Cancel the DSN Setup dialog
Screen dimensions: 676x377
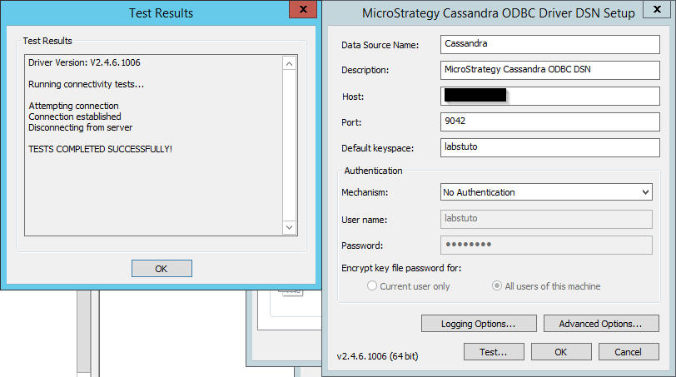click(x=628, y=352)
